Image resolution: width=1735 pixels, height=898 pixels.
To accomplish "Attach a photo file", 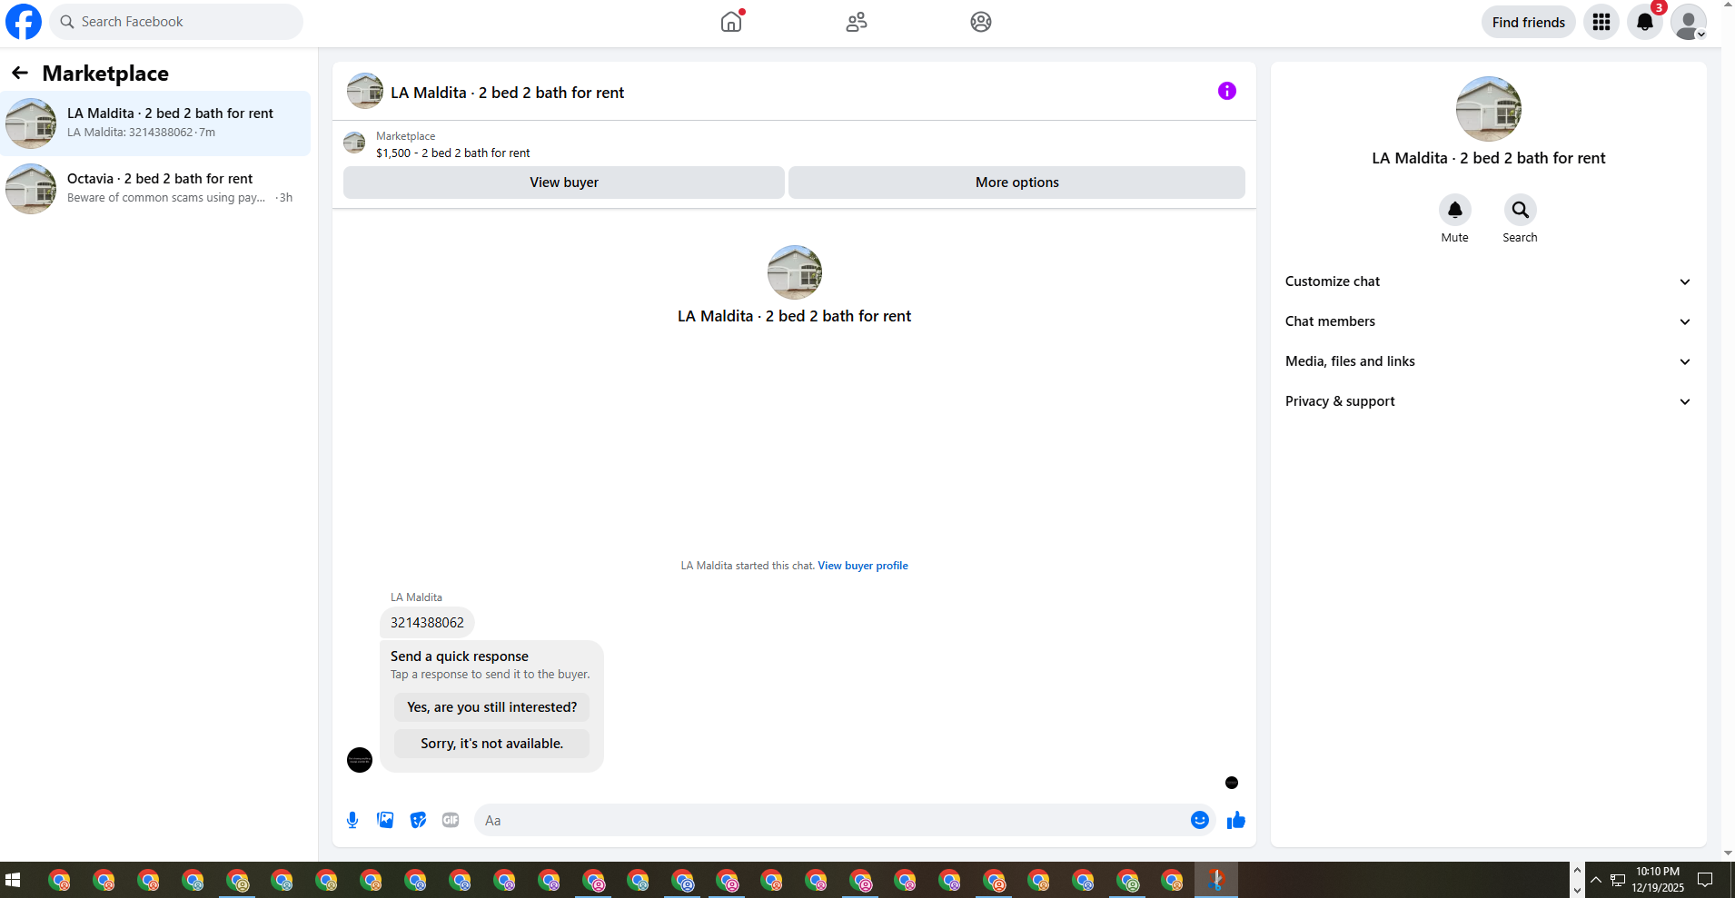I will 385,820.
